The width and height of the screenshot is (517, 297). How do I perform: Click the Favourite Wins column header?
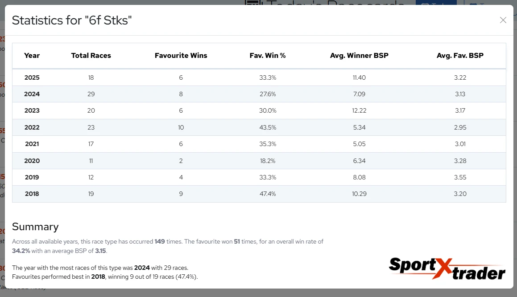click(x=181, y=56)
